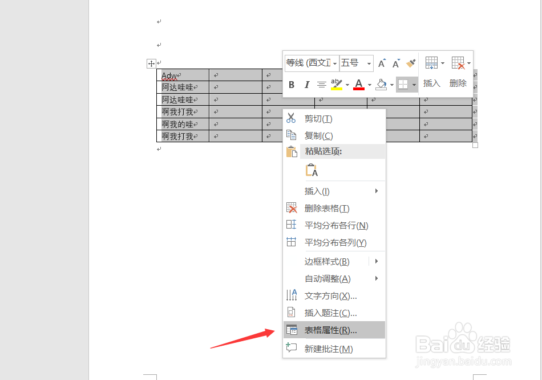This screenshot has width=542, height=380.
Task: Click the table move handle to select table
Action: [x=151, y=63]
